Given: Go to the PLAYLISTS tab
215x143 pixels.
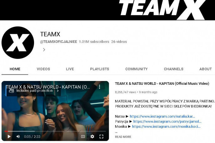Looking at the screenshot, I should click(x=100, y=69).
